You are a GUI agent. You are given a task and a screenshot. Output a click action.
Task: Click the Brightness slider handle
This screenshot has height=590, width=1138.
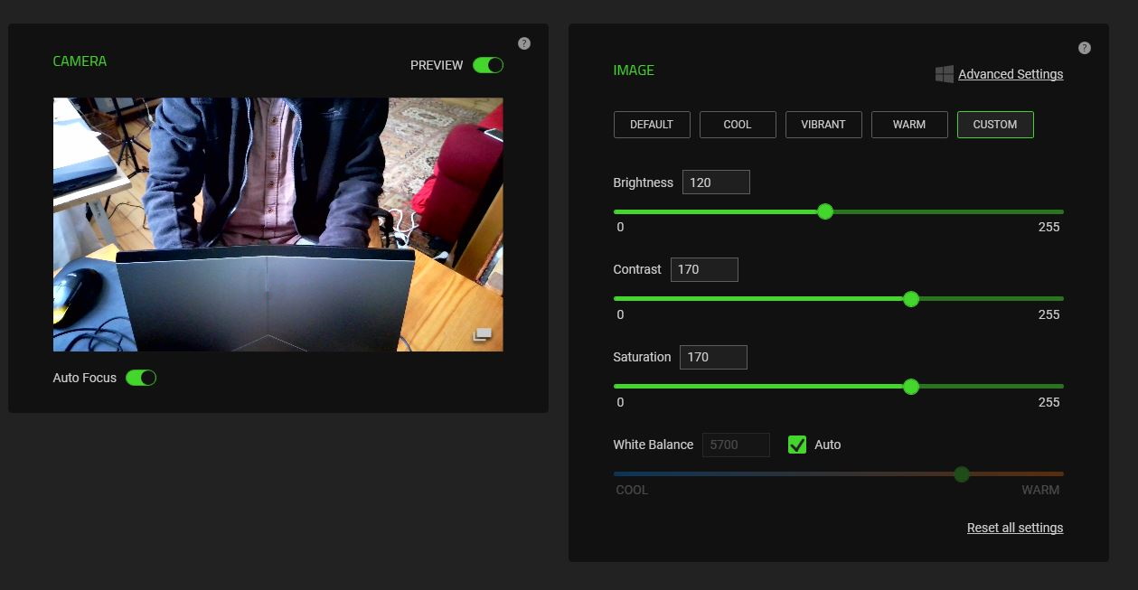click(825, 211)
